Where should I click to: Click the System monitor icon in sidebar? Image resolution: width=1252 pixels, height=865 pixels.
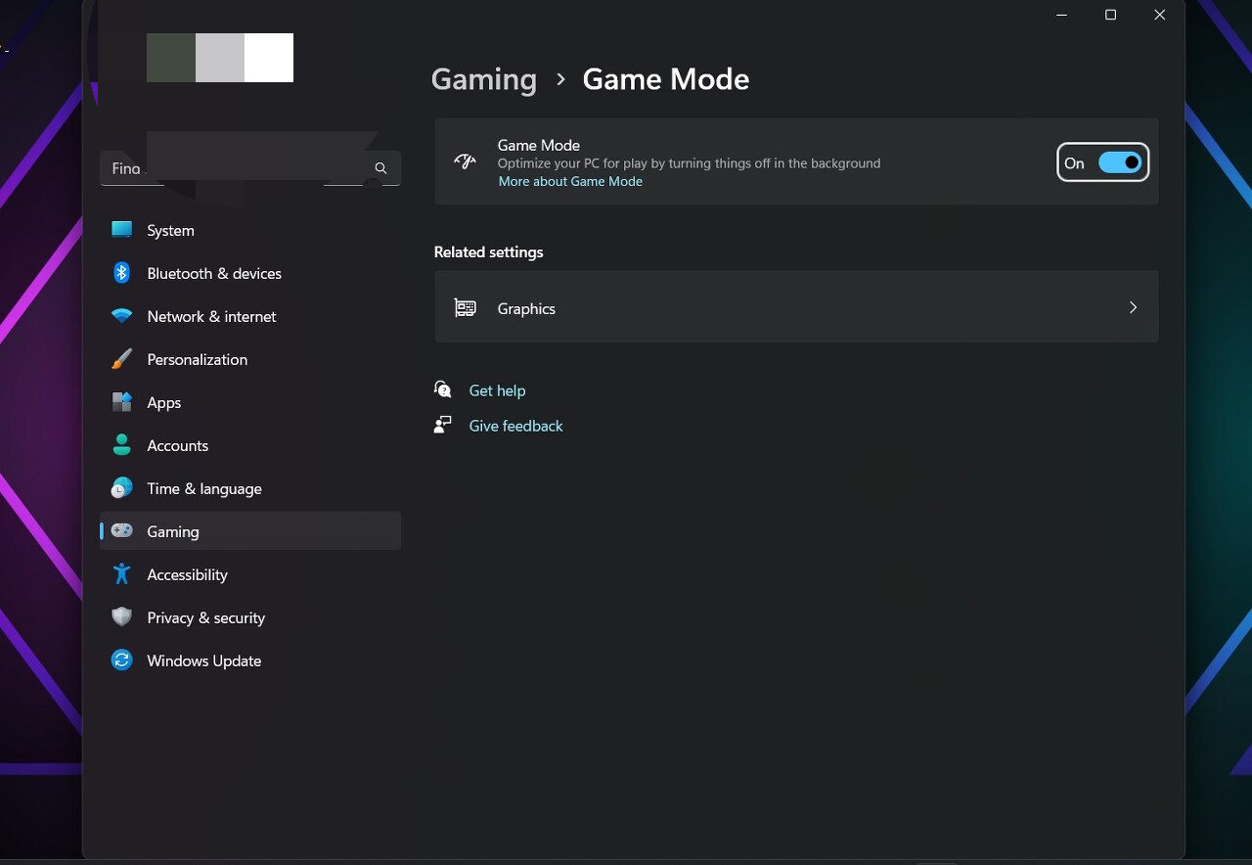point(121,230)
